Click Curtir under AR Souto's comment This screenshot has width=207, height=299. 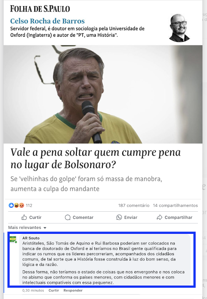point(54,290)
